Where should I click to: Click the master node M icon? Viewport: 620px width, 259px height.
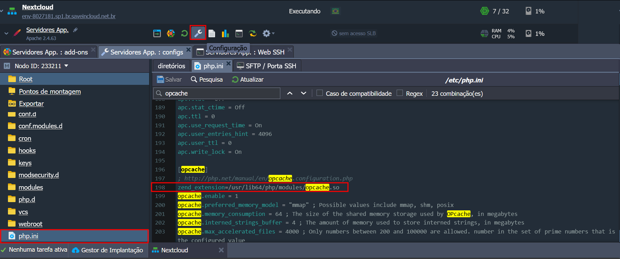(x=7, y=66)
